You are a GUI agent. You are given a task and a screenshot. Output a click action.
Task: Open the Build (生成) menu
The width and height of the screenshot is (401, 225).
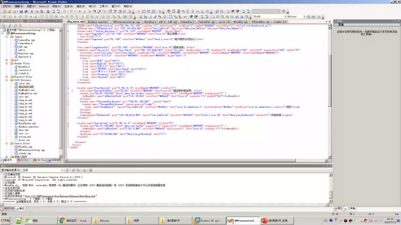point(68,6)
